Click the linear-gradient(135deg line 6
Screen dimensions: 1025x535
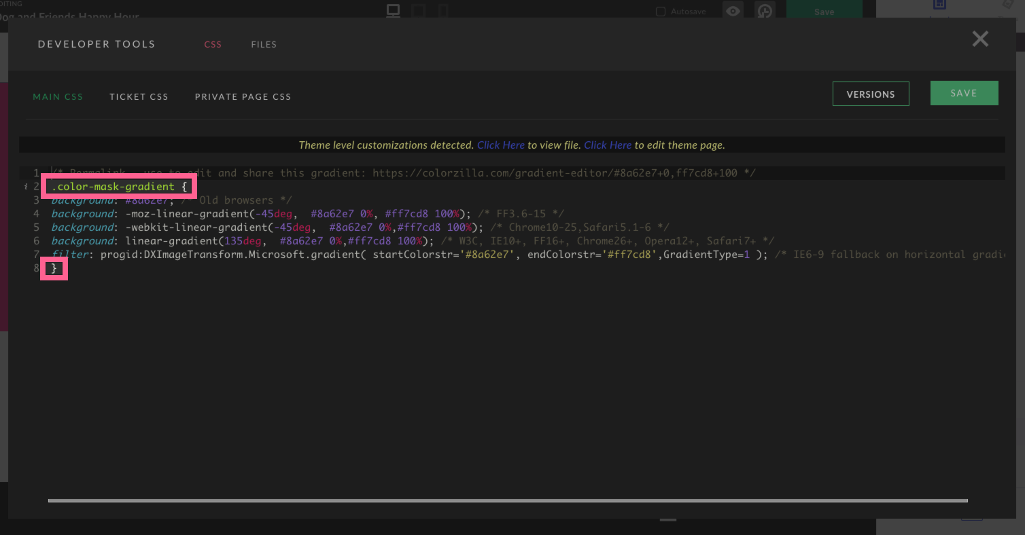pos(413,241)
